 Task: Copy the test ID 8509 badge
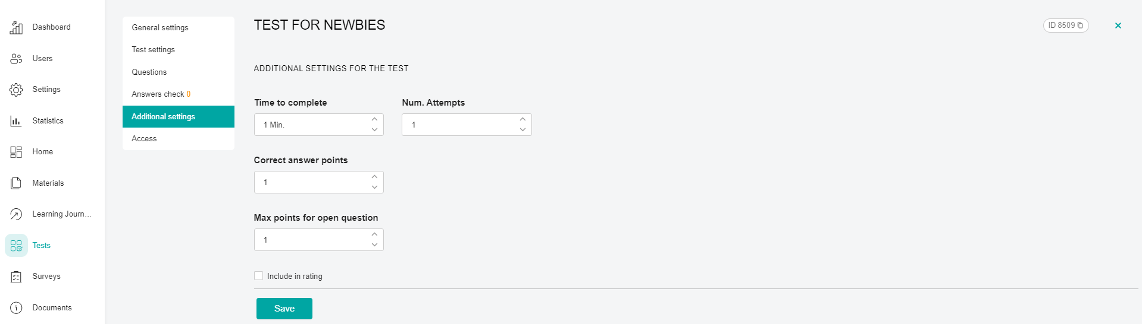pyautogui.click(x=1066, y=26)
